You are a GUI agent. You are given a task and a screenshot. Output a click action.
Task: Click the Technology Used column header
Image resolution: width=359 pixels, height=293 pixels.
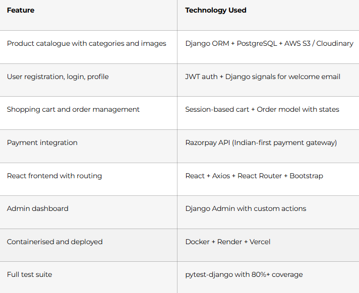click(x=216, y=10)
